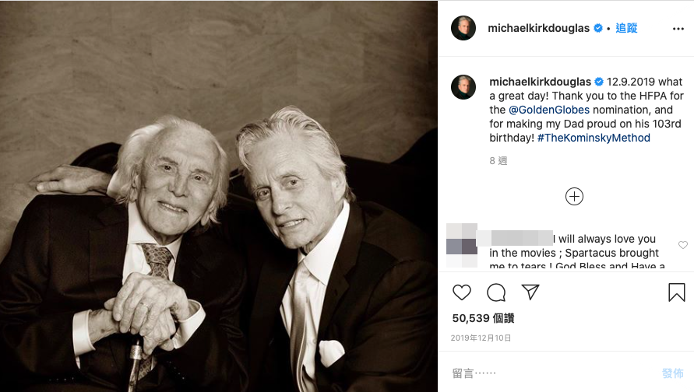Open the three-dot more options menu
This screenshot has height=392, width=694.
[678, 28]
